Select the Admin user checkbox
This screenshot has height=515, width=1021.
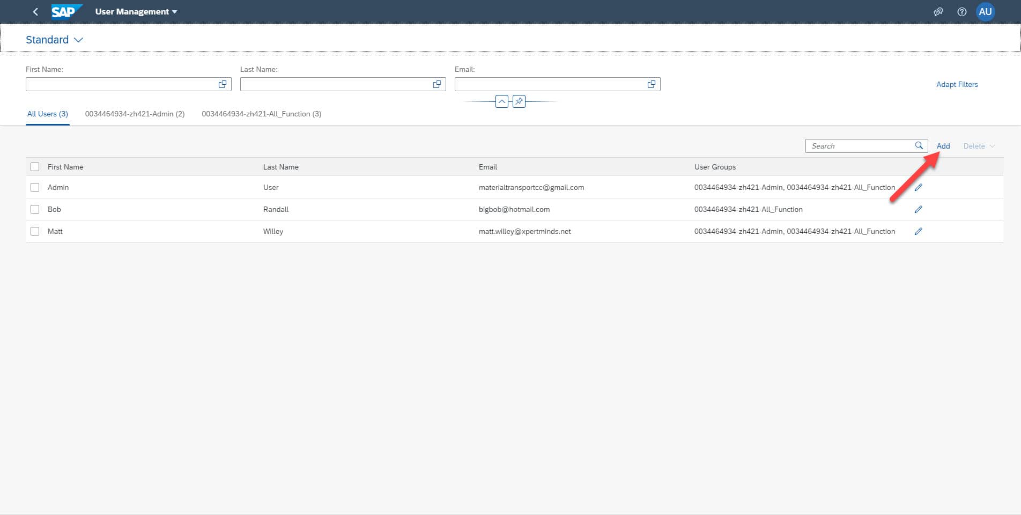[35, 187]
